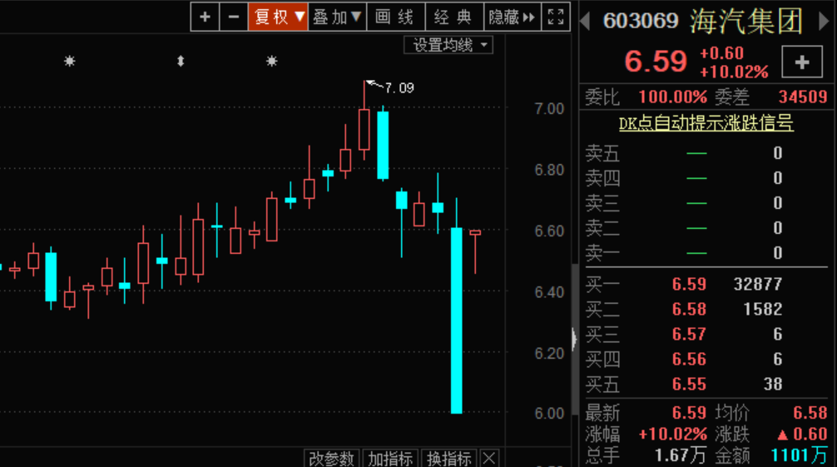Expand the 设置均线 moving average dropdown
837x467 pixels.
tap(448, 45)
